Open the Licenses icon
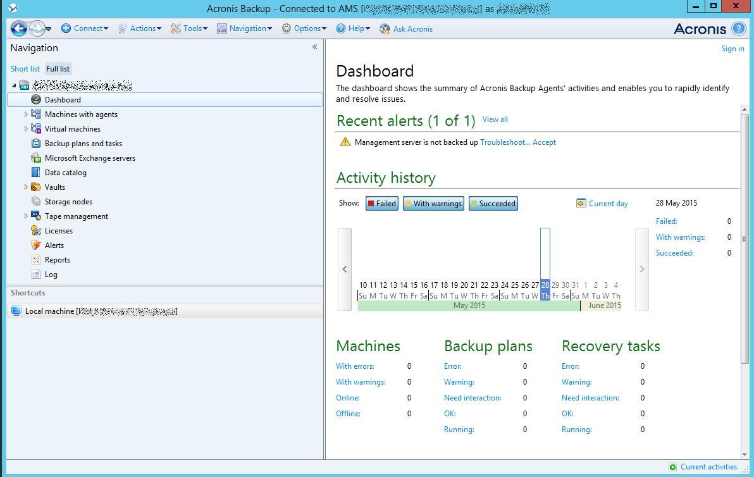This screenshot has width=754, height=477. [36, 230]
